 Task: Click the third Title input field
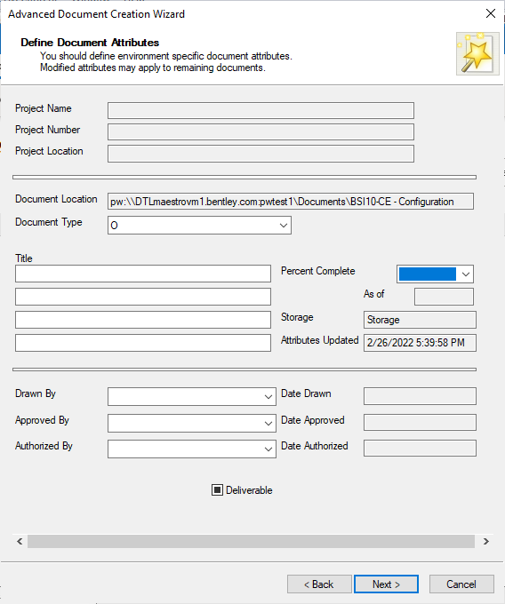[143, 320]
